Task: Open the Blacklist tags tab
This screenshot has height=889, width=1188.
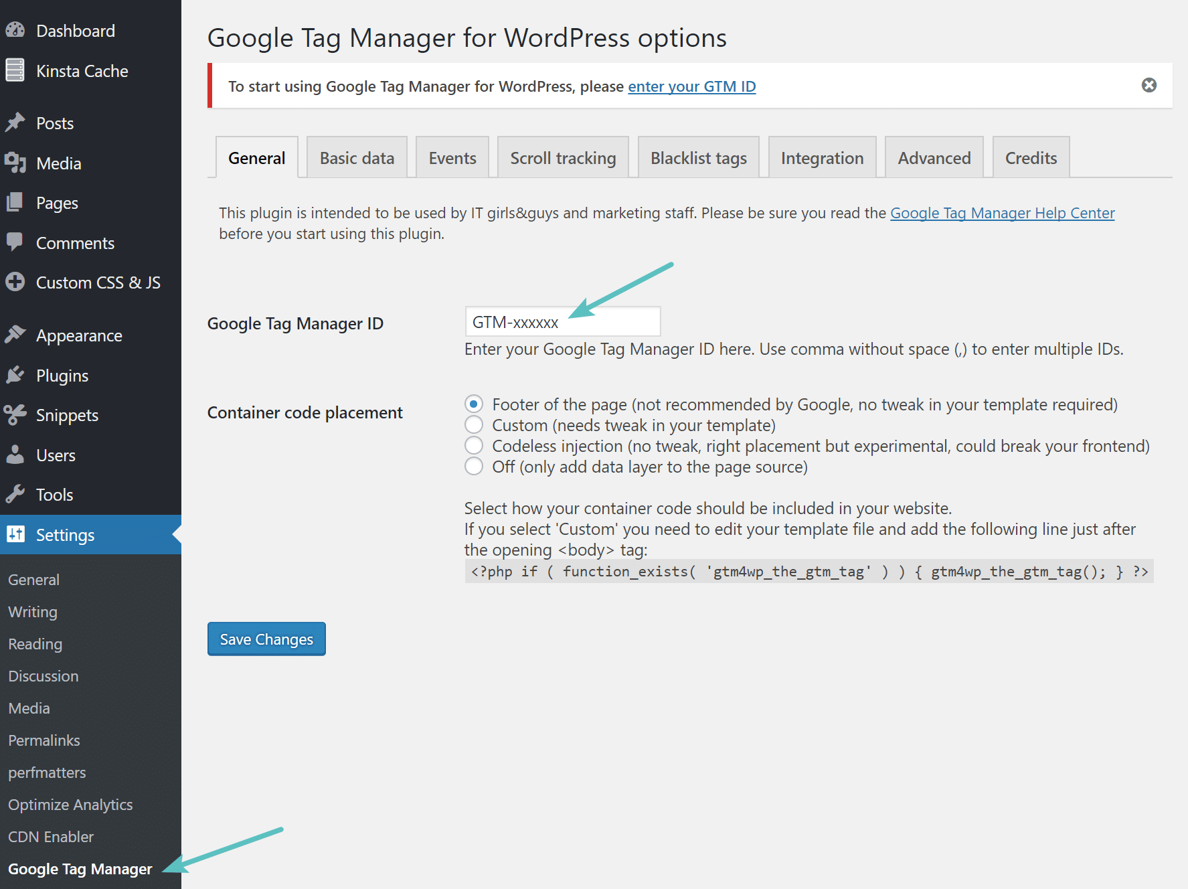Action: (699, 158)
